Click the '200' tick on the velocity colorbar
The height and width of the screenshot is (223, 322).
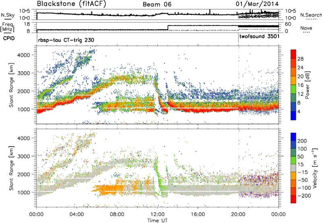click(302, 141)
